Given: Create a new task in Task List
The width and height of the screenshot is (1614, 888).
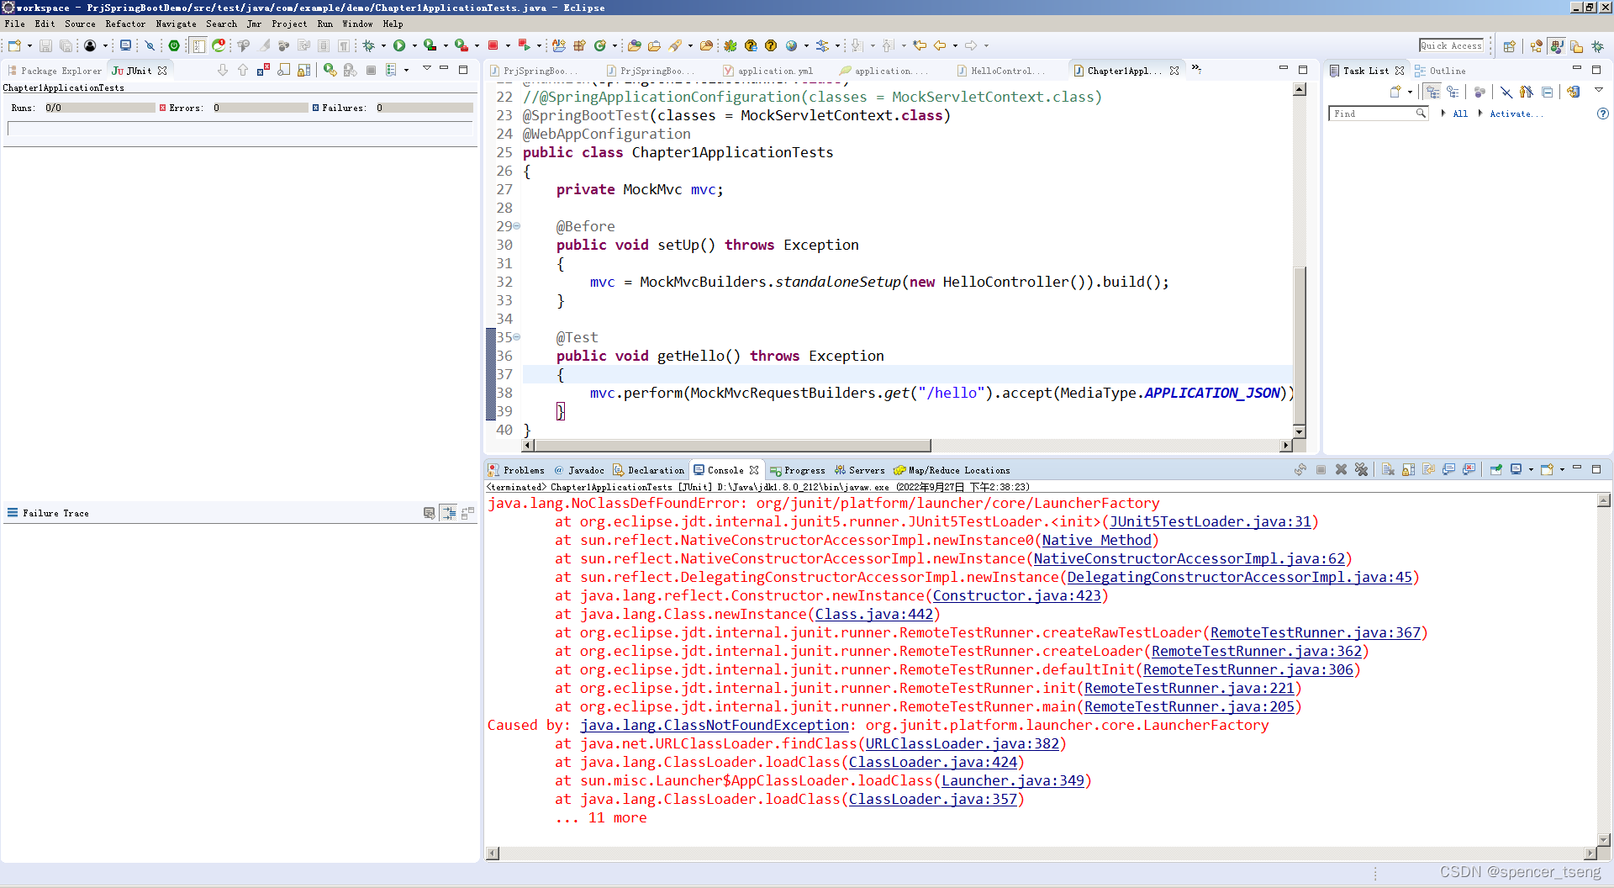Looking at the screenshot, I should point(1395,92).
